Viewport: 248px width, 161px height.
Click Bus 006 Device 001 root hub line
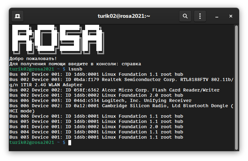96,116
